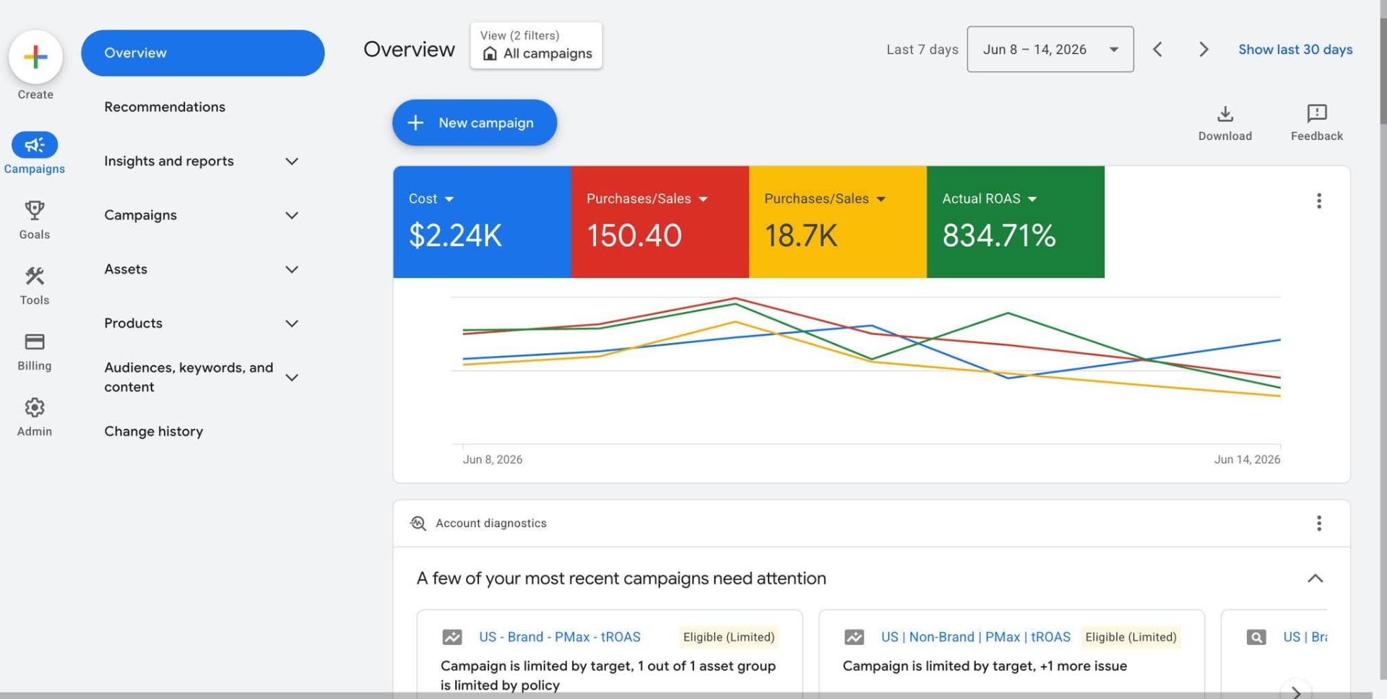This screenshot has height=699, width=1387.
Task: Open the partially visible US | Br campaign link
Action: (x=1305, y=637)
